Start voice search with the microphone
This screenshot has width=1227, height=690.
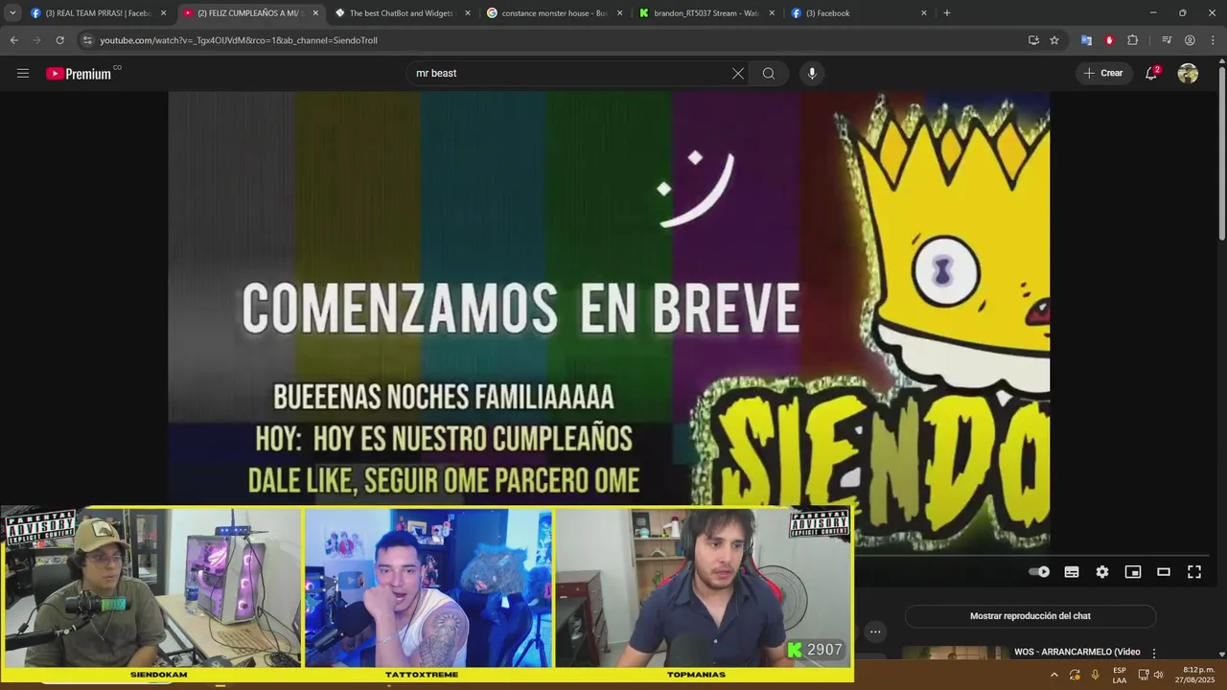tap(812, 73)
